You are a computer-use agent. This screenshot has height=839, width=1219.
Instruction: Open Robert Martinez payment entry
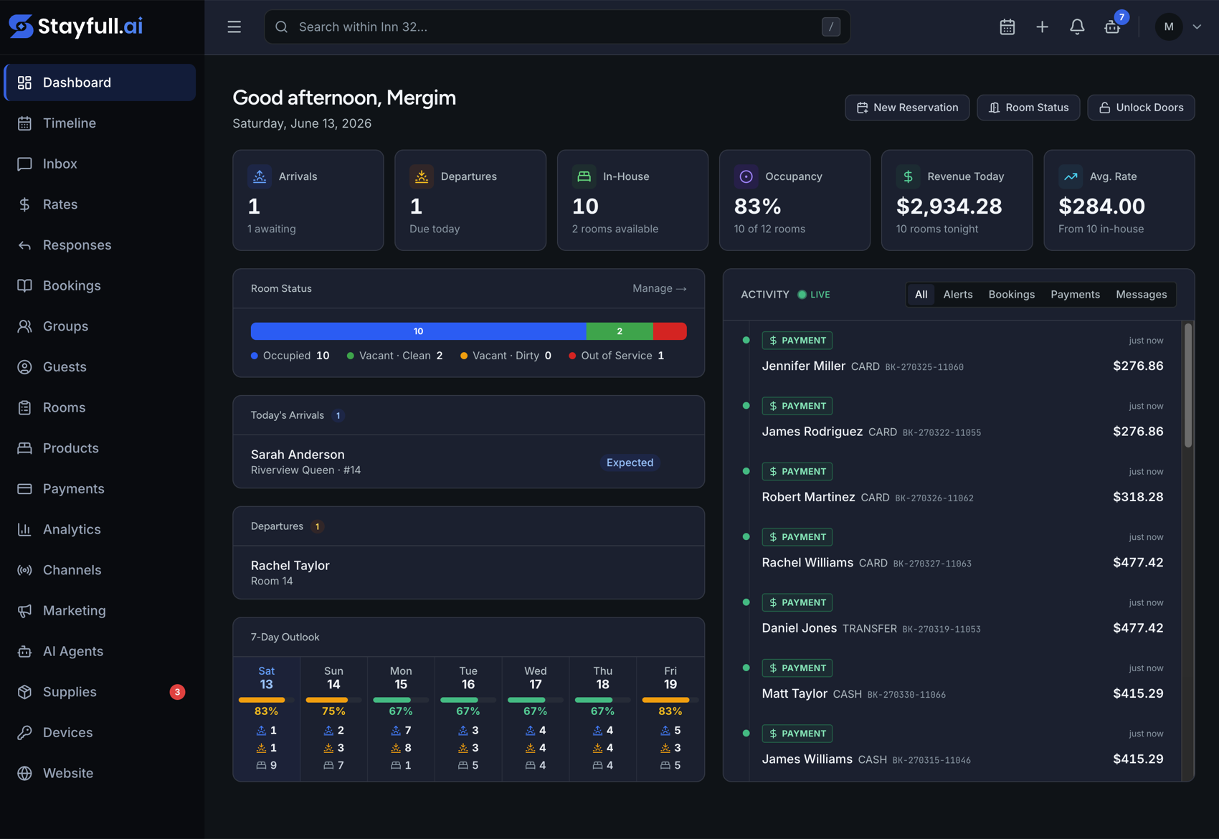pyautogui.click(x=962, y=485)
